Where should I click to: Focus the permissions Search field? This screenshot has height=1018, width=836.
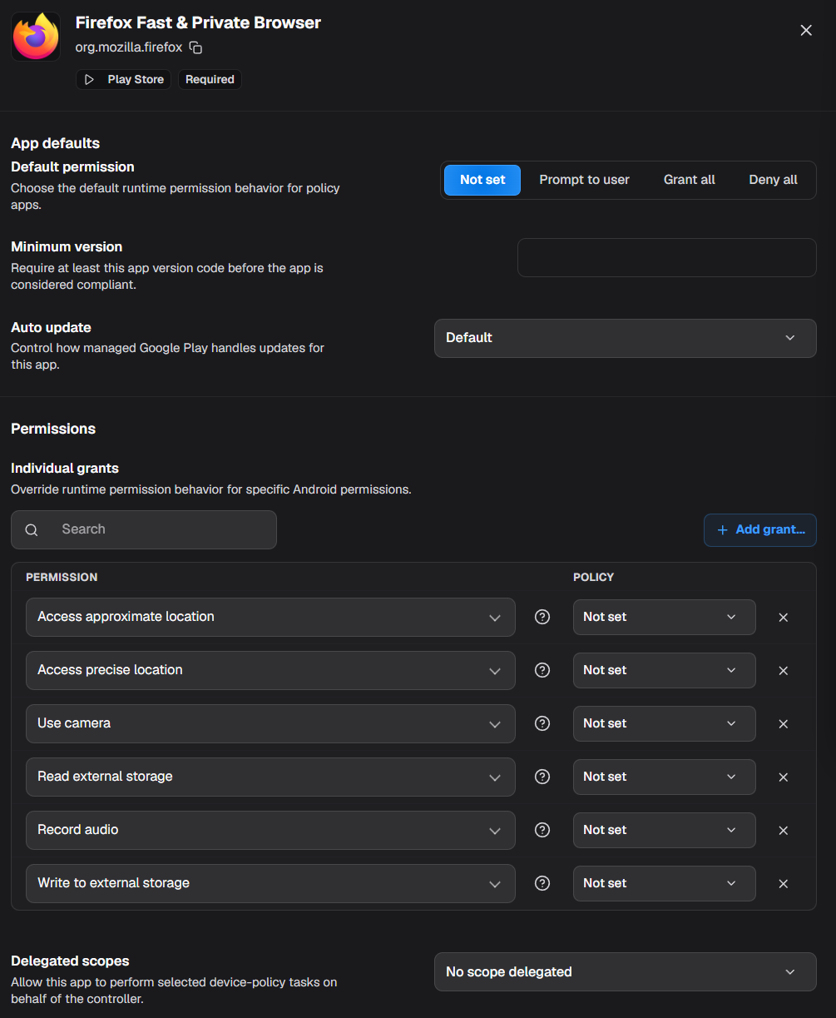pyautogui.click(x=144, y=529)
